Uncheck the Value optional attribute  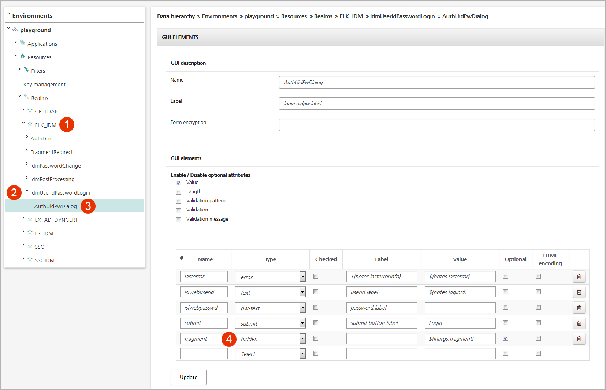(x=179, y=183)
